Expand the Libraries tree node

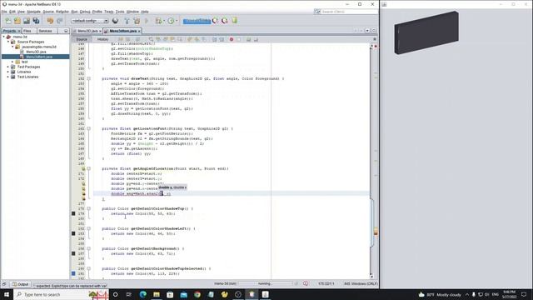point(8,72)
